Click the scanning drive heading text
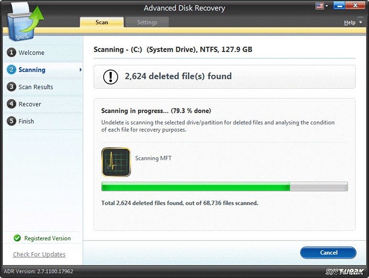 (173, 50)
